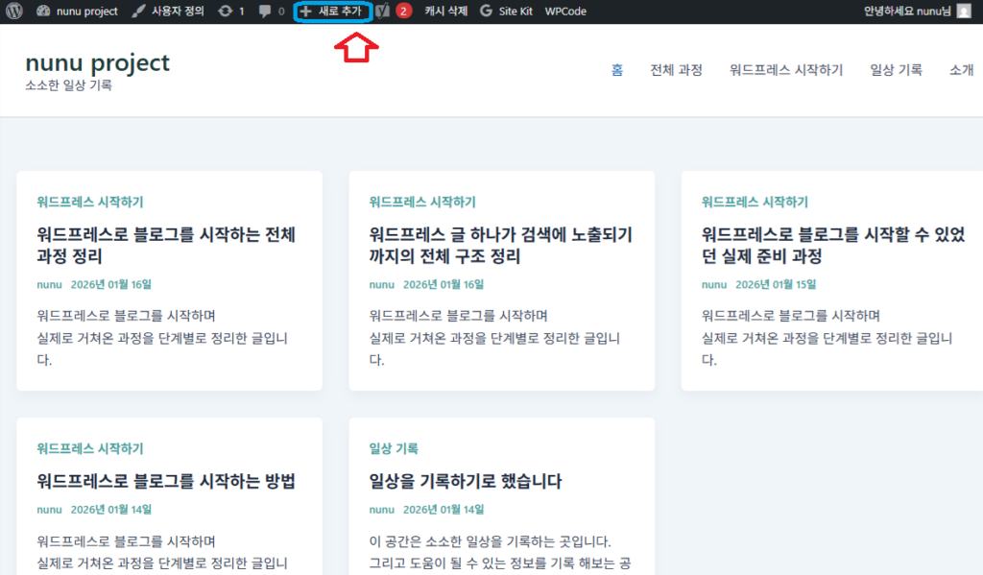Navigate to 일상 기록 menu item
The height and width of the screenshot is (575, 983).
[896, 70]
